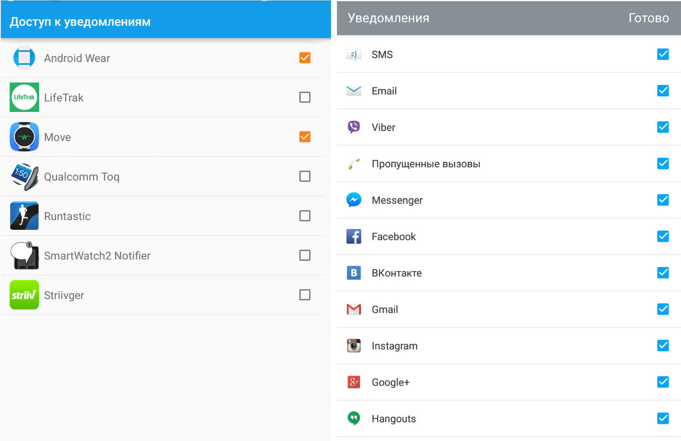Disable Instagram notifications checkbox
681x441 pixels.
663,345
